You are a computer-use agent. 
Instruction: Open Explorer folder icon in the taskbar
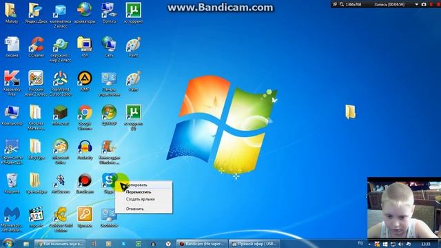(26, 244)
